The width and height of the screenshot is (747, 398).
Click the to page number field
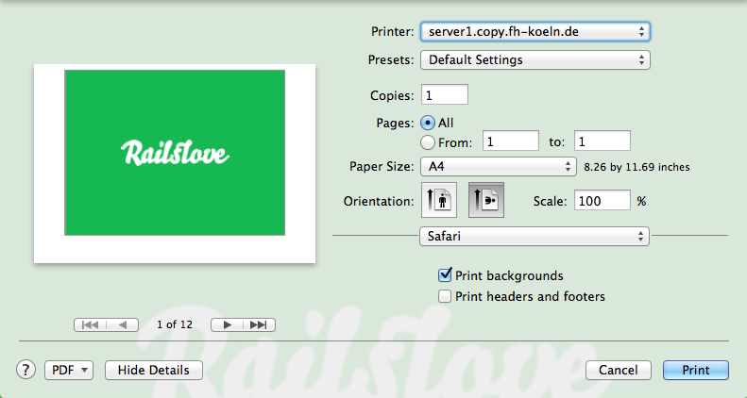(x=603, y=141)
